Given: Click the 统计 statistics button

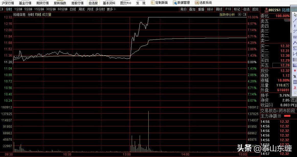Looking at the screenshot, I should (210, 9).
